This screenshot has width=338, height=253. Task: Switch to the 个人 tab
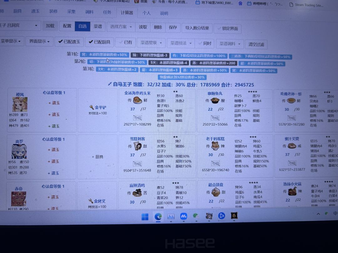(x=146, y=13)
